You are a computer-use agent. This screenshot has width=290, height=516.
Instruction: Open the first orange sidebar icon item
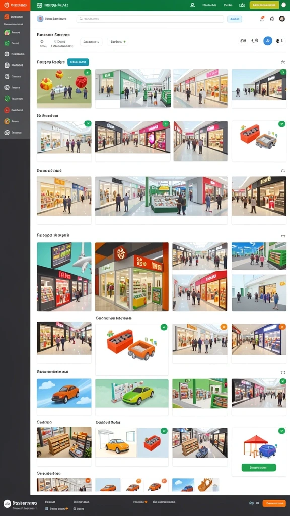[x=7, y=17]
